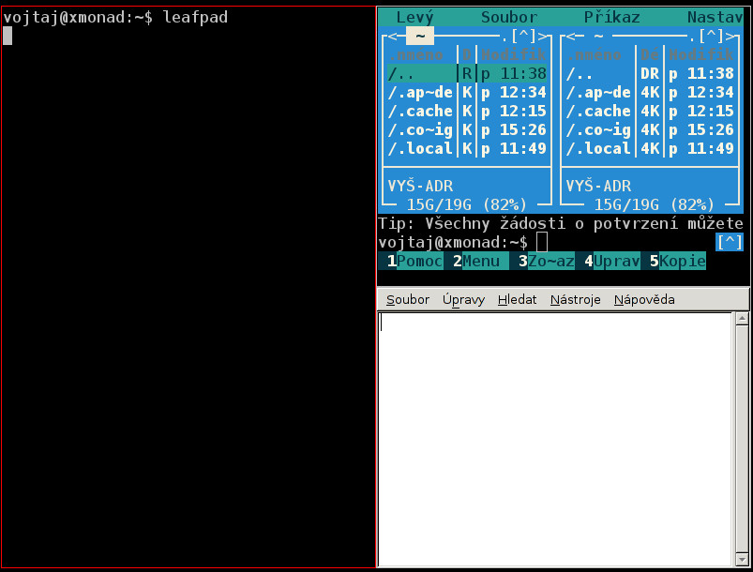Click inside Leafpad's empty text area
This screenshot has height=572, width=753.
click(553, 431)
